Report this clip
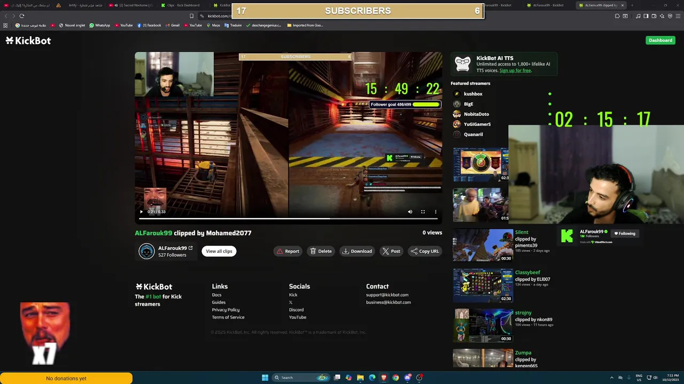684x384 pixels. click(x=287, y=251)
